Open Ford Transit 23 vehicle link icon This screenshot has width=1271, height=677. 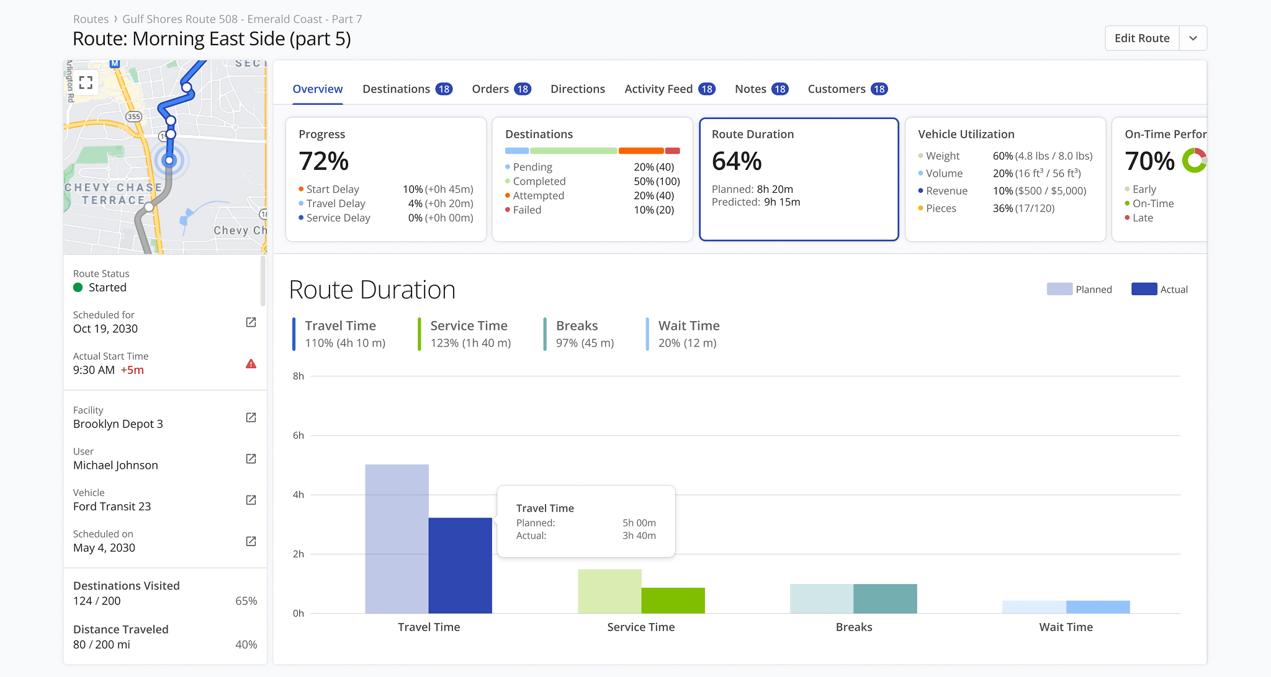coord(251,500)
